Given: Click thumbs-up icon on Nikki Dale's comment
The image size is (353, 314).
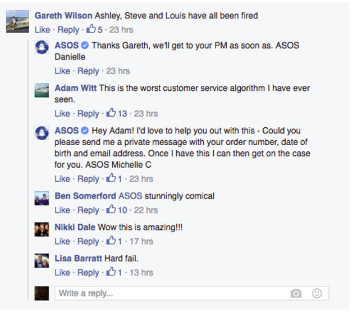Looking at the screenshot, I should (x=111, y=241).
